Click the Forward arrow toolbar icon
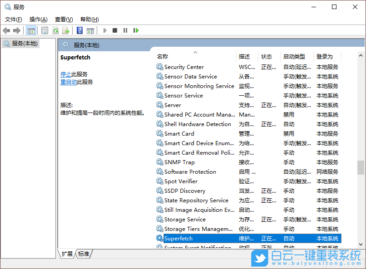Viewport: 366px width, 269px height. click(x=17, y=30)
